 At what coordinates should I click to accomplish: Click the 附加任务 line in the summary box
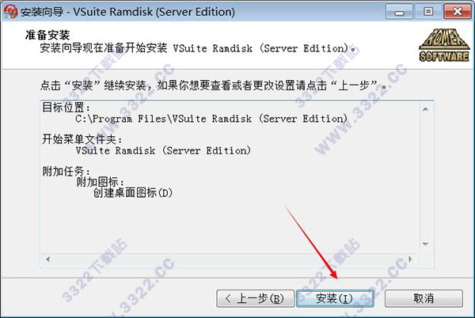point(66,172)
